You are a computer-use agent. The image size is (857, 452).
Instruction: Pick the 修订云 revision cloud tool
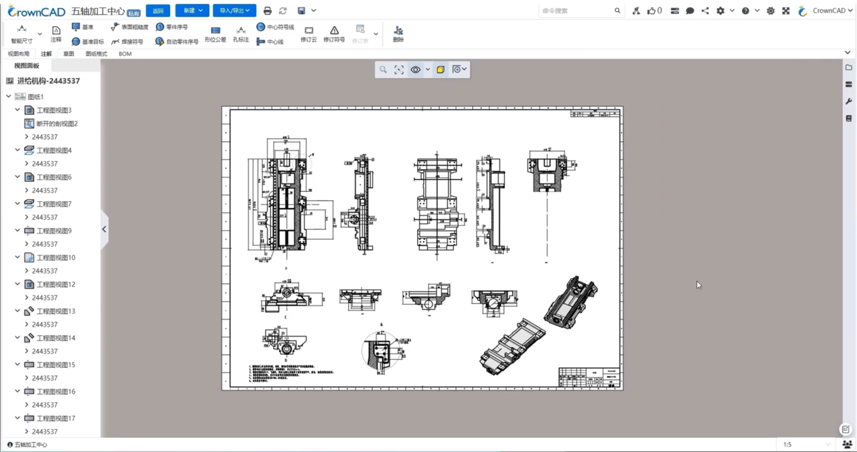(309, 35)
